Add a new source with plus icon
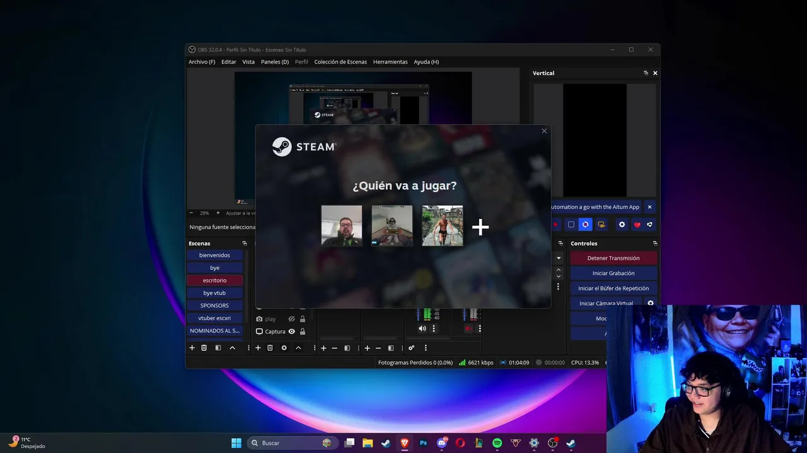The image size is (807, 453). click(x=258, y=348)
